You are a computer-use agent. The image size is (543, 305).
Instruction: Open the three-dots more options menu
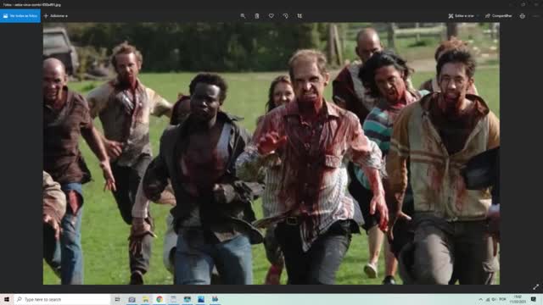pos(535,16)
